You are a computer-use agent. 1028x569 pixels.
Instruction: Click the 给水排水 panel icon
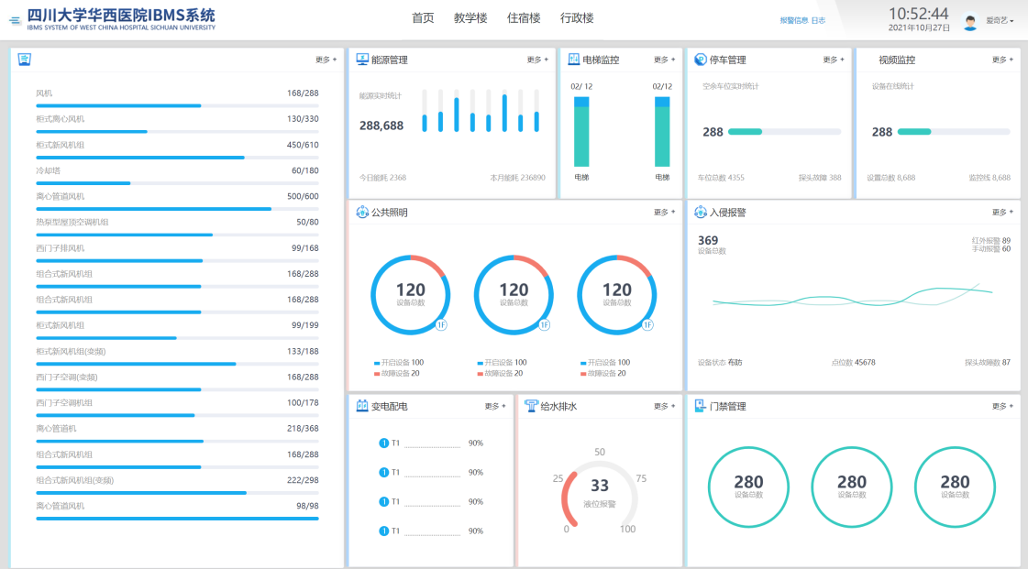[x=531, y=406]
